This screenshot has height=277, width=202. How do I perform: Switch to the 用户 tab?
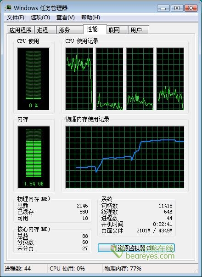139,29
